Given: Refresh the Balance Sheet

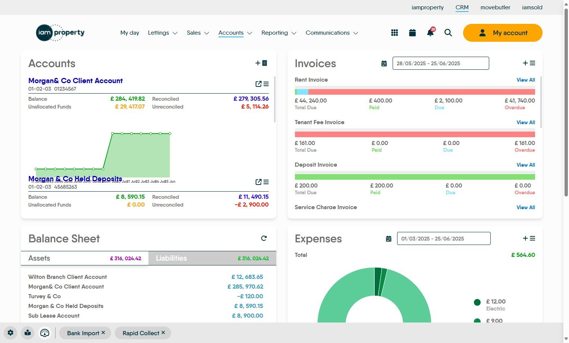Looking at the screenshot, I should [264, 238].
